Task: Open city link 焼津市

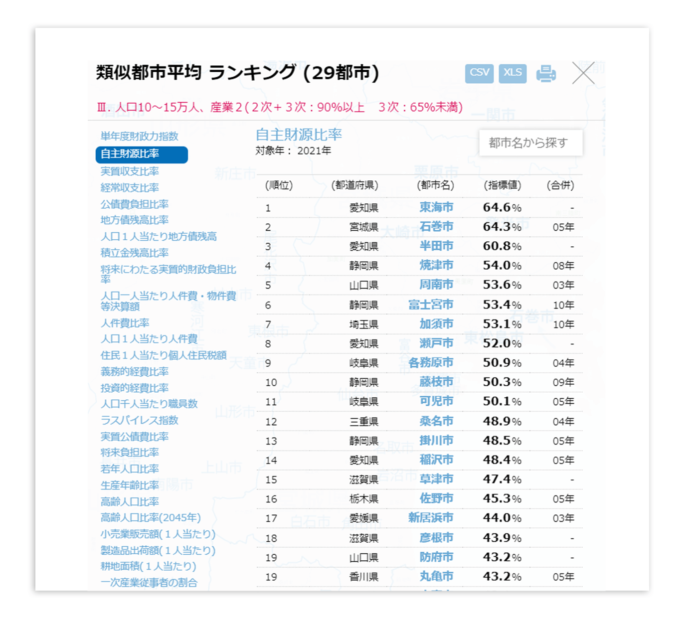Action: [436, 266]
